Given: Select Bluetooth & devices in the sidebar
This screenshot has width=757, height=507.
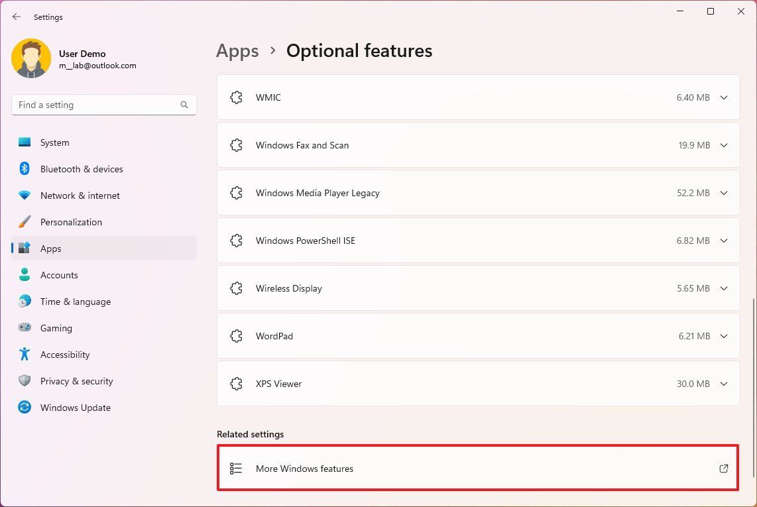Looking at the screenshot, I should tap(81, 169).
